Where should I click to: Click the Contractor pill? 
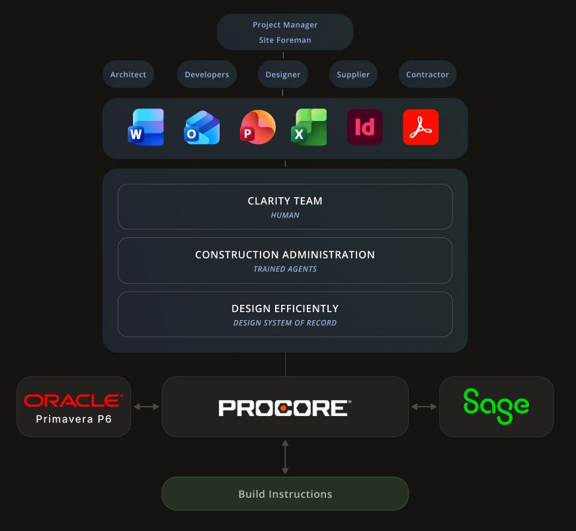point(428,74)
